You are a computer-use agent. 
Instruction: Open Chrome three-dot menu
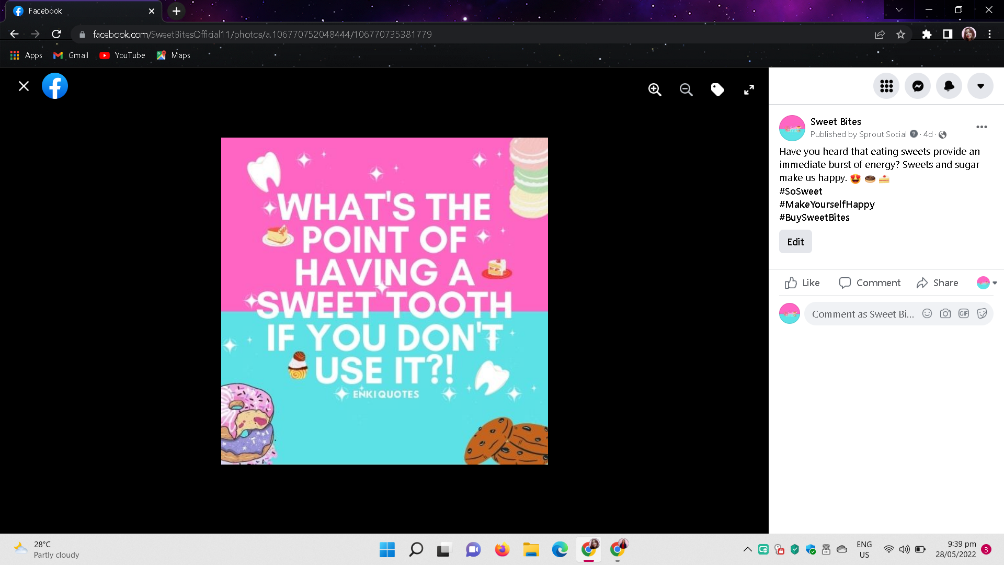pyautogui.click(x=989, y=35)
